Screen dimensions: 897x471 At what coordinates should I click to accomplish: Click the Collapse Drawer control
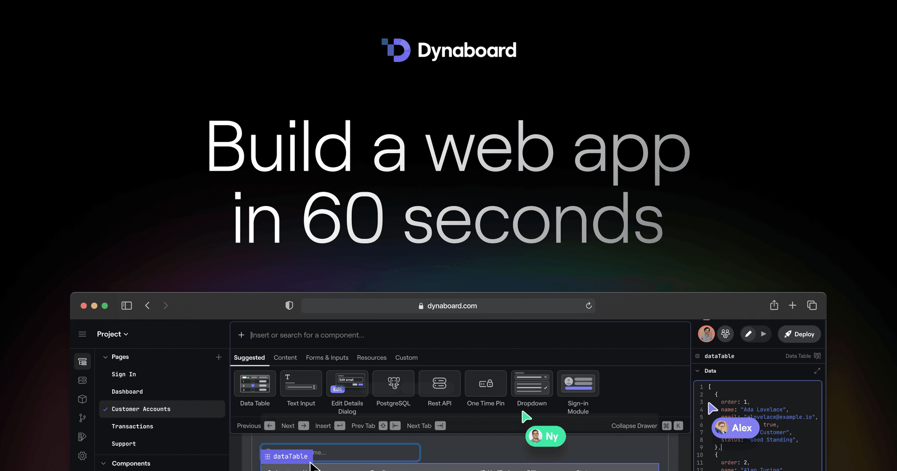click(634, 426)
